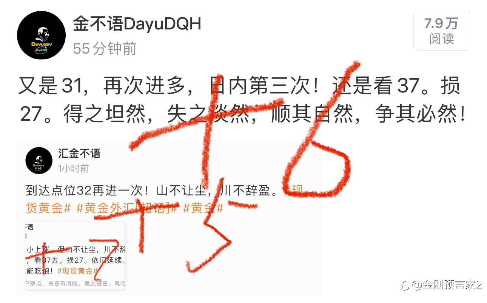The image size is (487, 303).
Task: Open the 7.9万 阅读 read count badge
Action: [x=441, y=31]
